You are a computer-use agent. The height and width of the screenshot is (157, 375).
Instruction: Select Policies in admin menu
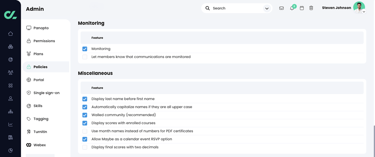[x=46, y=67]
